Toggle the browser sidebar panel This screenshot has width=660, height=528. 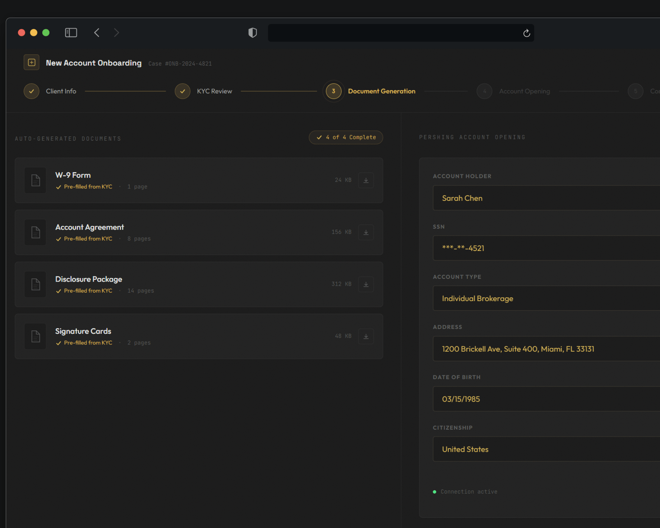(x=71, y=33)
